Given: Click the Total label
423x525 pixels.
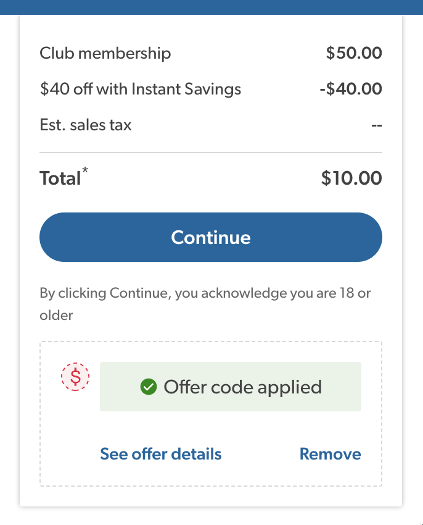Looking at the screenshot, I should [62, 178].
